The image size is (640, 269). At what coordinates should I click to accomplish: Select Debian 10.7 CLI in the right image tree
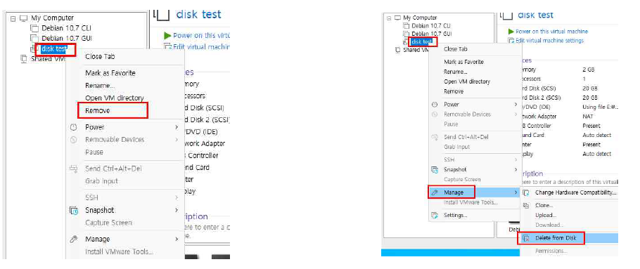click(430, 26)
